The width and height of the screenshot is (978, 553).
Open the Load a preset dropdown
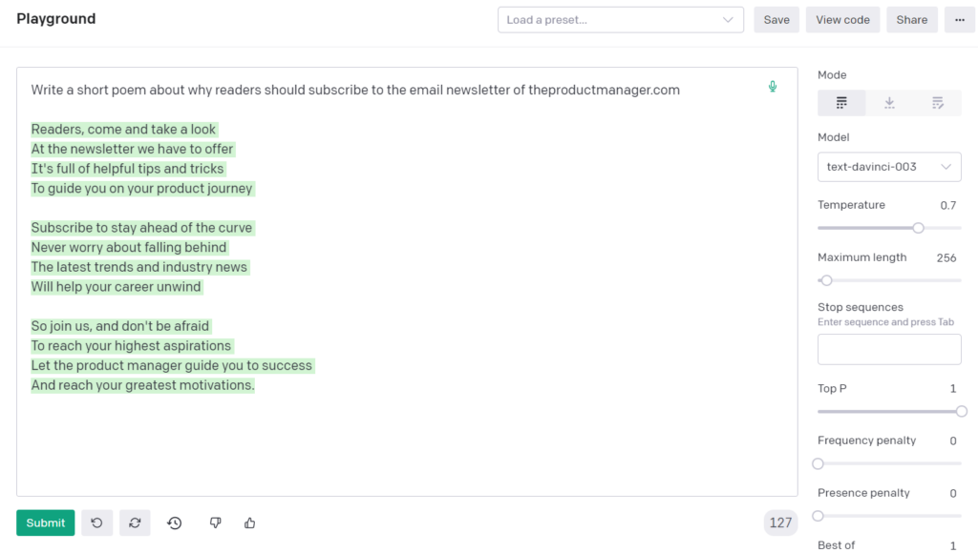(x=621, y=20)
